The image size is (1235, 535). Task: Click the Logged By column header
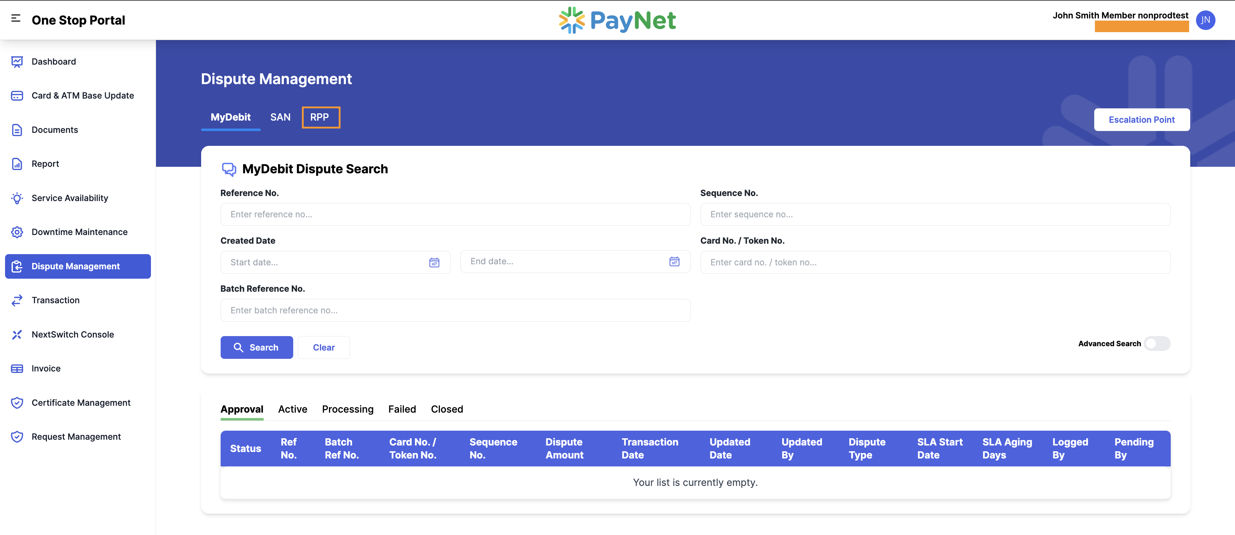click(x=1070, y=449)
